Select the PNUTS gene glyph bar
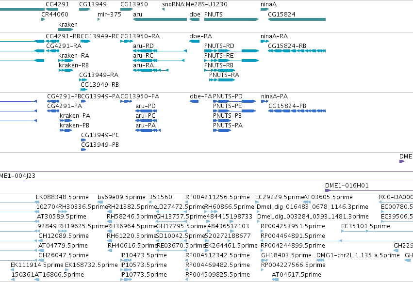Viewport: 413px width, 282px height. 231,19
